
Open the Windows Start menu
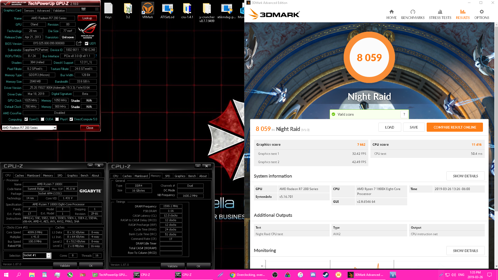[6, 275]
